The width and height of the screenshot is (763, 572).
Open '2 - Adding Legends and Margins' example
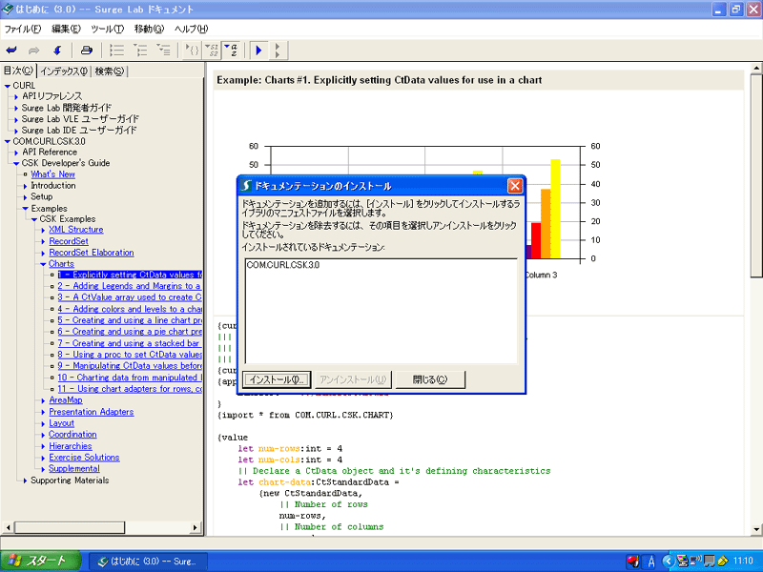pyautogui.click(x=129, y=286)
